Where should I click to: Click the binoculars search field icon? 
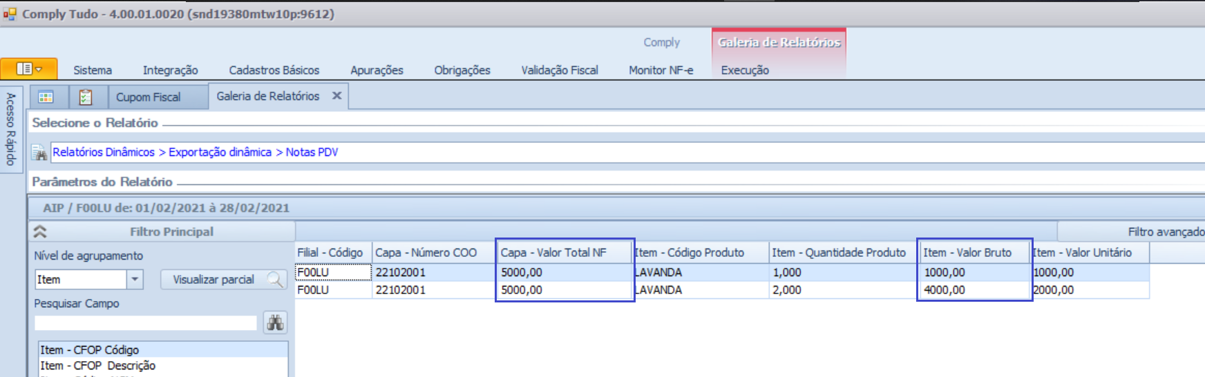click(275, 322)
